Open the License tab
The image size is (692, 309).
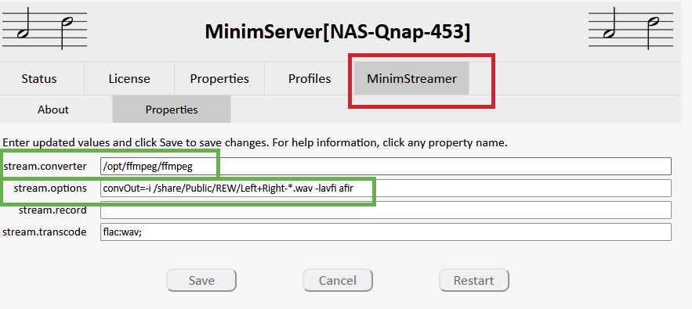tap(129, 79)
